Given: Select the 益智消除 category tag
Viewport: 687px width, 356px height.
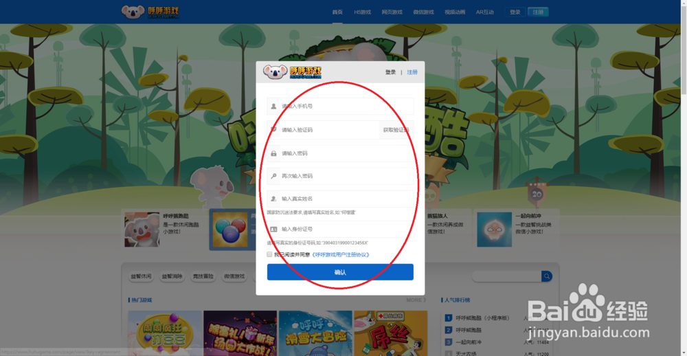Looking at the screenshot, I should point(172,277).
